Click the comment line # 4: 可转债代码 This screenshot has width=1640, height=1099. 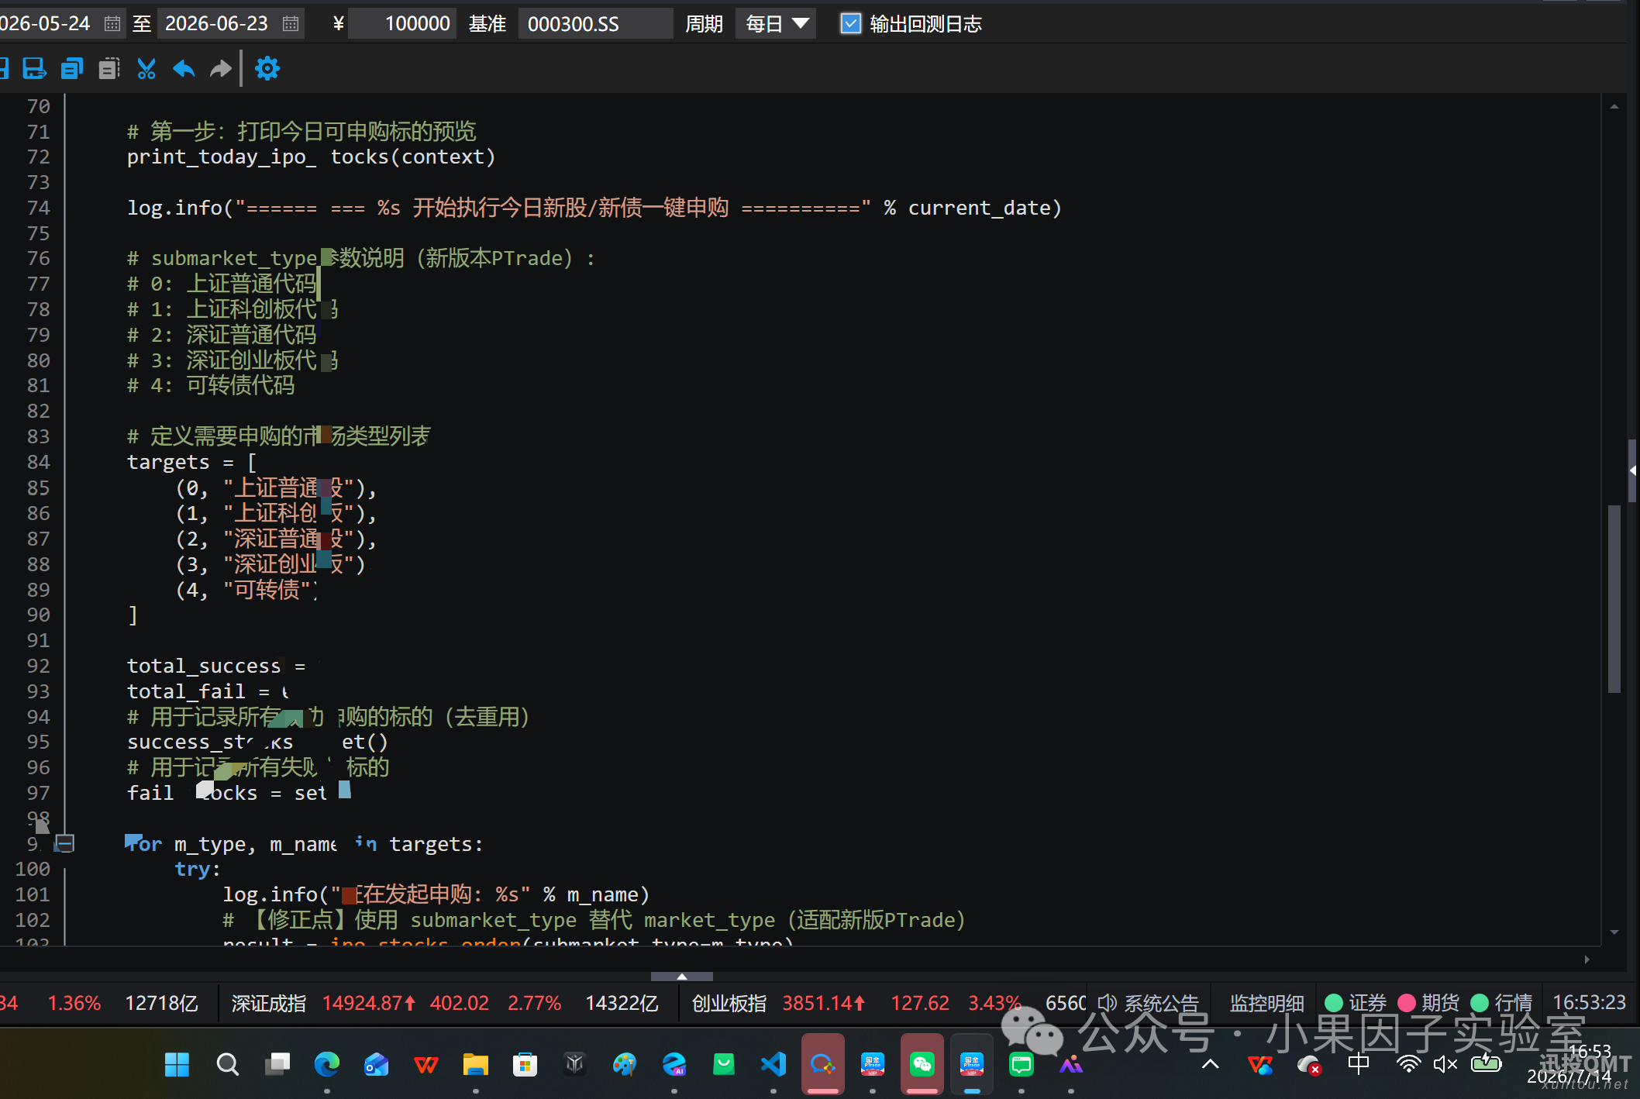pyautogui.click(x=211, y=385)
